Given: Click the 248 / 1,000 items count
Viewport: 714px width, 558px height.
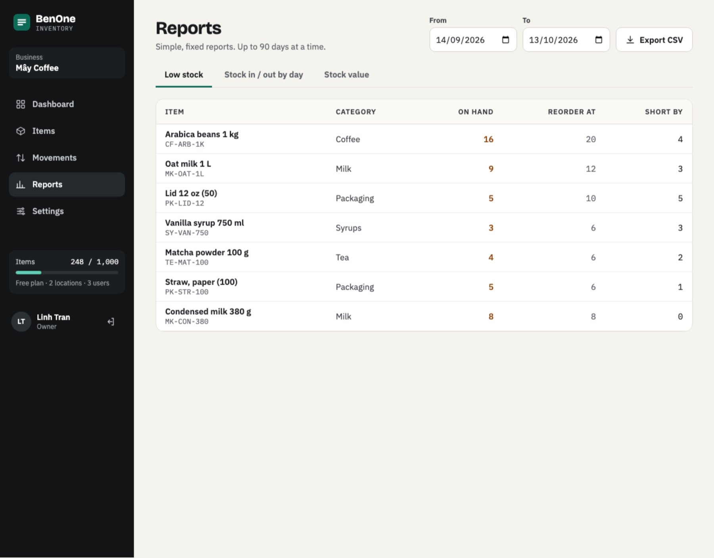Looking at the screenshot, I should pos(94,262).
